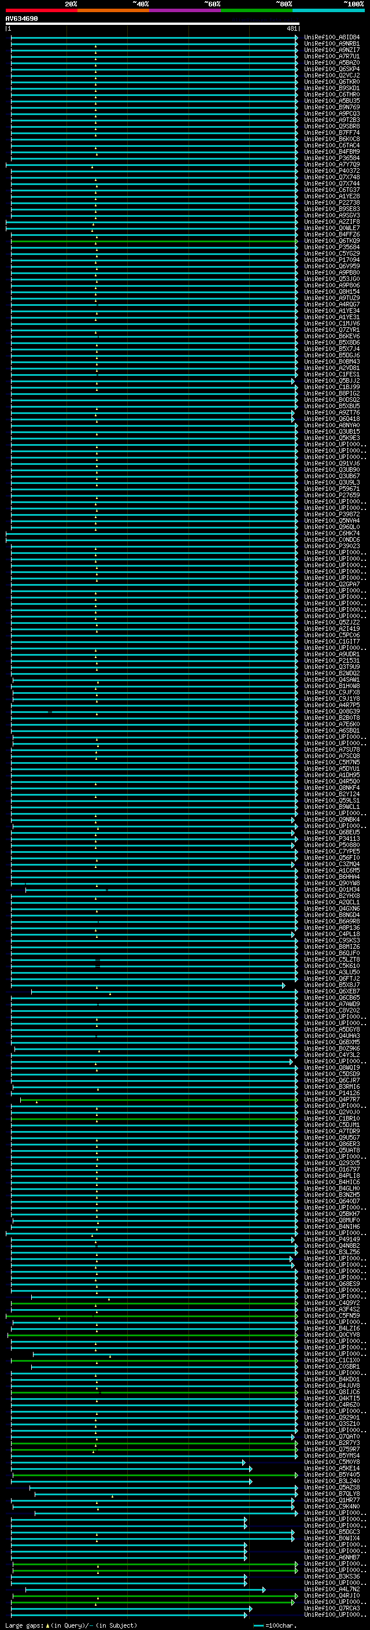Click the UniRef100_A7SU78 label
370x1630 pixels.
coord(332,750)
